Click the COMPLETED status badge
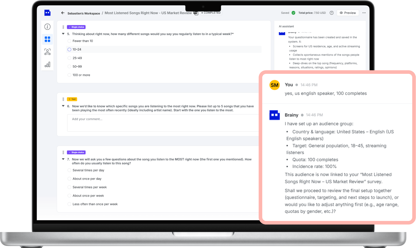This screenshot has width=416, height=248. (211, 13)
